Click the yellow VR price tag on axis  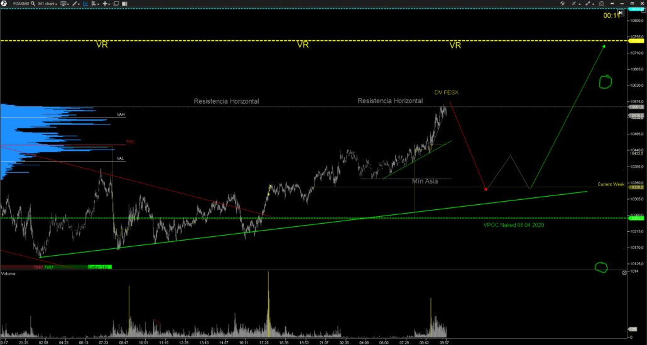(634, 41)
